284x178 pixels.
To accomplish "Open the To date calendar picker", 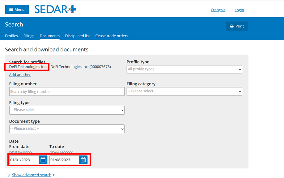I will (x=83, y=160).
